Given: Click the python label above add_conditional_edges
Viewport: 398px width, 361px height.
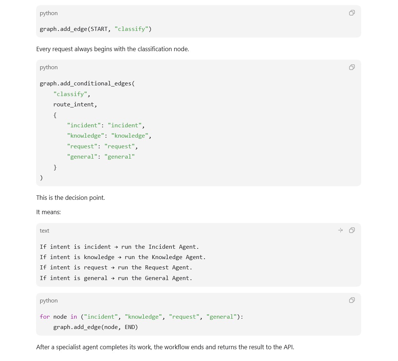Looking at the screenshot, I should click(x=49, y=67).
